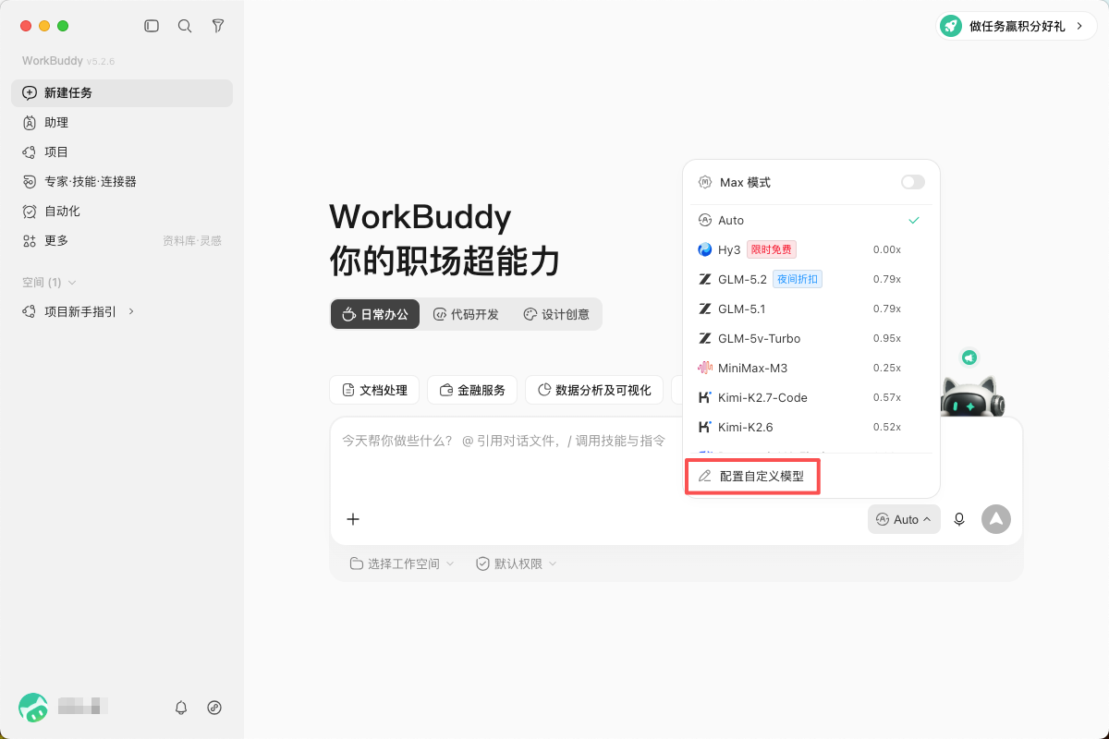The image size is (1109, 739).
Task: Click the Kimi-K2.7-Code logo icon
Action: click(x=705, y=397)
